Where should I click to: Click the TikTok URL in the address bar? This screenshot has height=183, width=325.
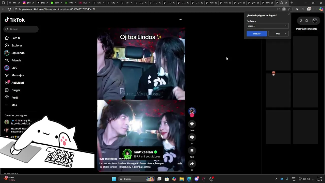coord(57,9)
